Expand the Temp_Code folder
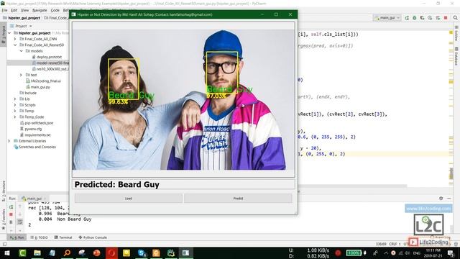The height and width of the screenshot is (259, 460). [15, 117]
